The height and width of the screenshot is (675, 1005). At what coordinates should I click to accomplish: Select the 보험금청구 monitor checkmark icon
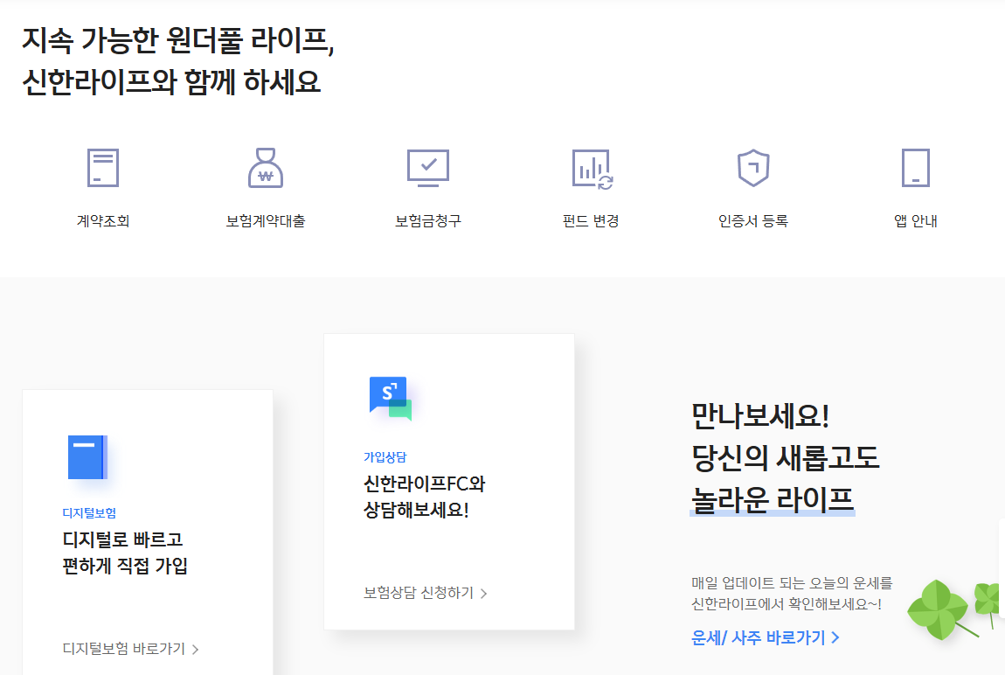pos(428,167)
